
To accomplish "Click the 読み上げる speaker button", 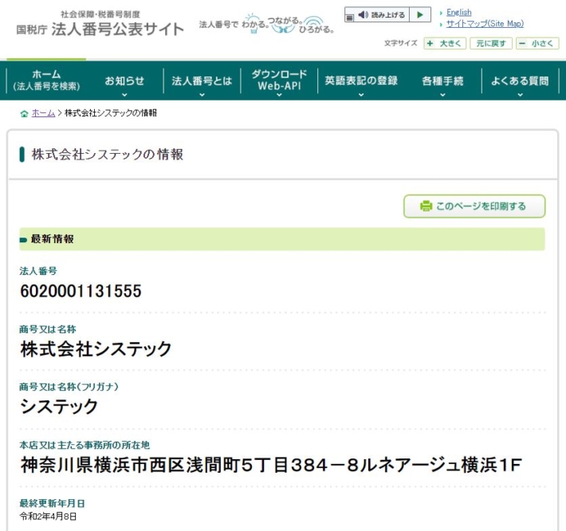I will click(x=381, y=15).
